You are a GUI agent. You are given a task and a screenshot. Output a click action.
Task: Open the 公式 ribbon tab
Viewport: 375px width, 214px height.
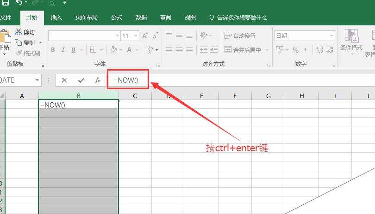[117, 18]
